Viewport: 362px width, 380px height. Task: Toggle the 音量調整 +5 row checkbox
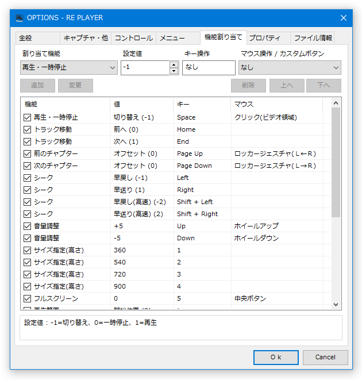click(x=28, y=226)
